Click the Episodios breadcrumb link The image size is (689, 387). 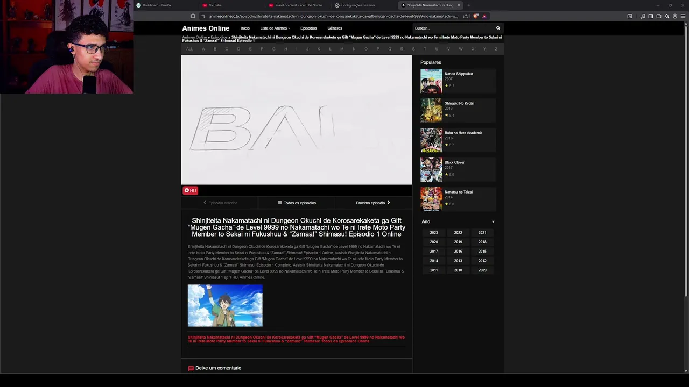click(219, 38)
